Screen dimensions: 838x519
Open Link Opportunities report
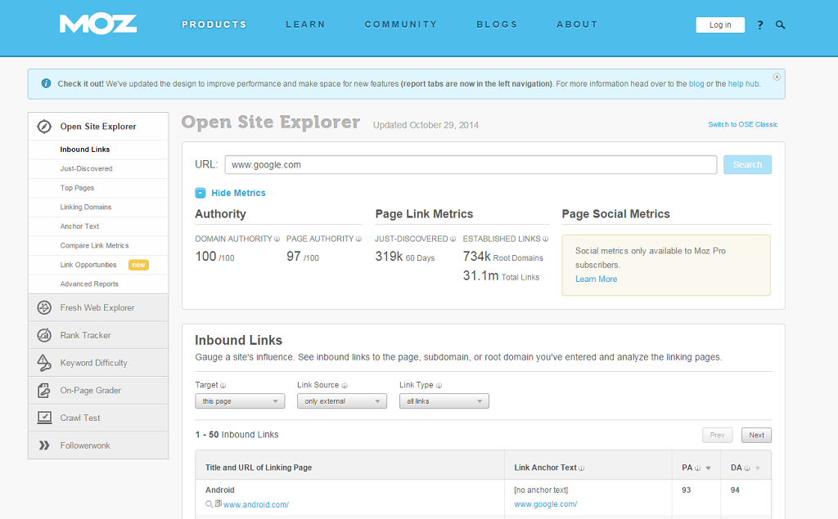(88, 265)
